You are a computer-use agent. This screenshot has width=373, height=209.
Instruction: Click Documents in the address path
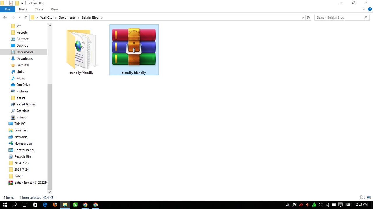pyautogui.click(x=67, y=17)
